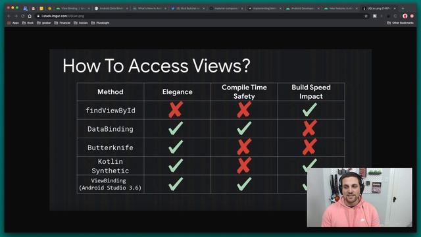Screen dimensions: 421x237
Task: Bookmark this page with the star
Action: (366, 16)
